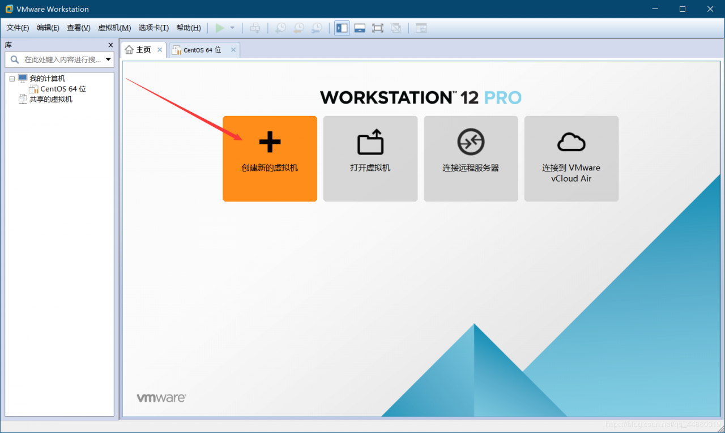Select 共享的虚拟机 in library tree
This screenshot has width=725, height=433.
(x=51, y=99)
